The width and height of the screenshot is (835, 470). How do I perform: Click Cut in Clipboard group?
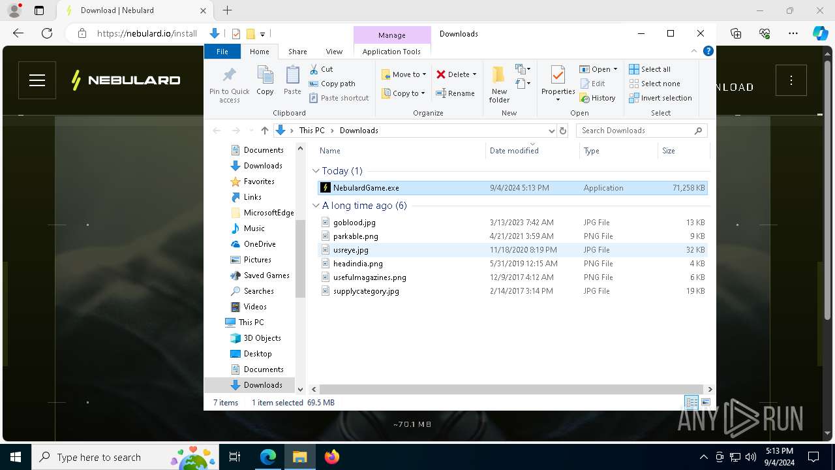coord(321,69)
